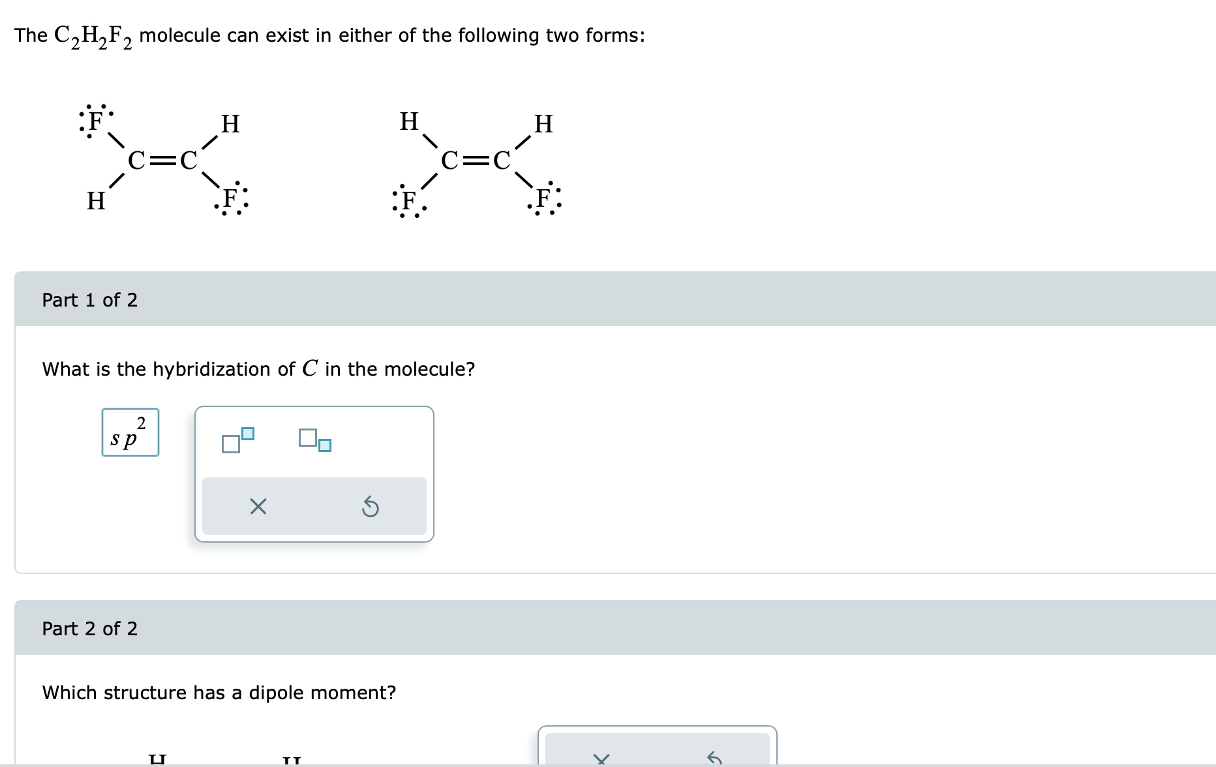Image resolution: width=1216 pixels, height=767 pixels.
Task: Collapse the Part 1 of 2 section
Action: pos(91,299)
